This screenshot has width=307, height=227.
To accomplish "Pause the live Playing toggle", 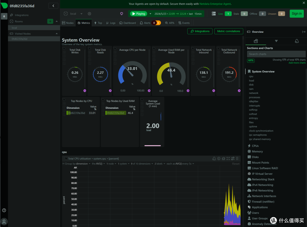I will point(139,14).
